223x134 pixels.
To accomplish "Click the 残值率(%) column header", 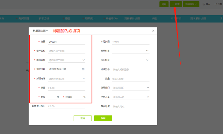I will point(111,18).
